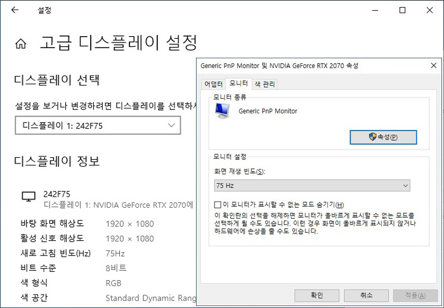Close the Settings window
444x308 pixels.
[429, 11]
